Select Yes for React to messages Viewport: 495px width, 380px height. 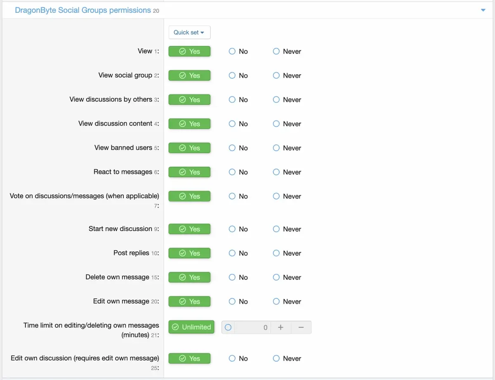[190, 172]
